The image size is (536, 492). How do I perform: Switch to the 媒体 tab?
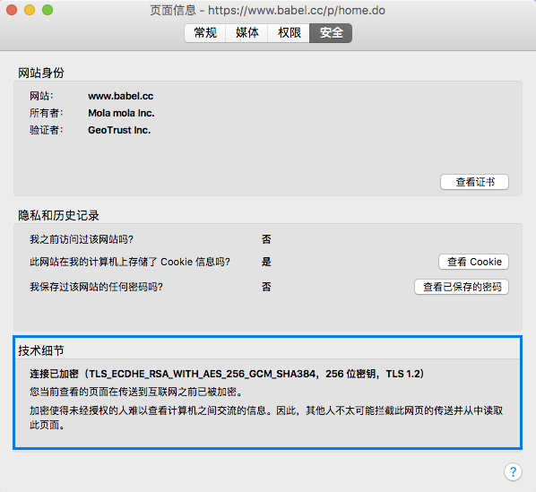[246, 33]
